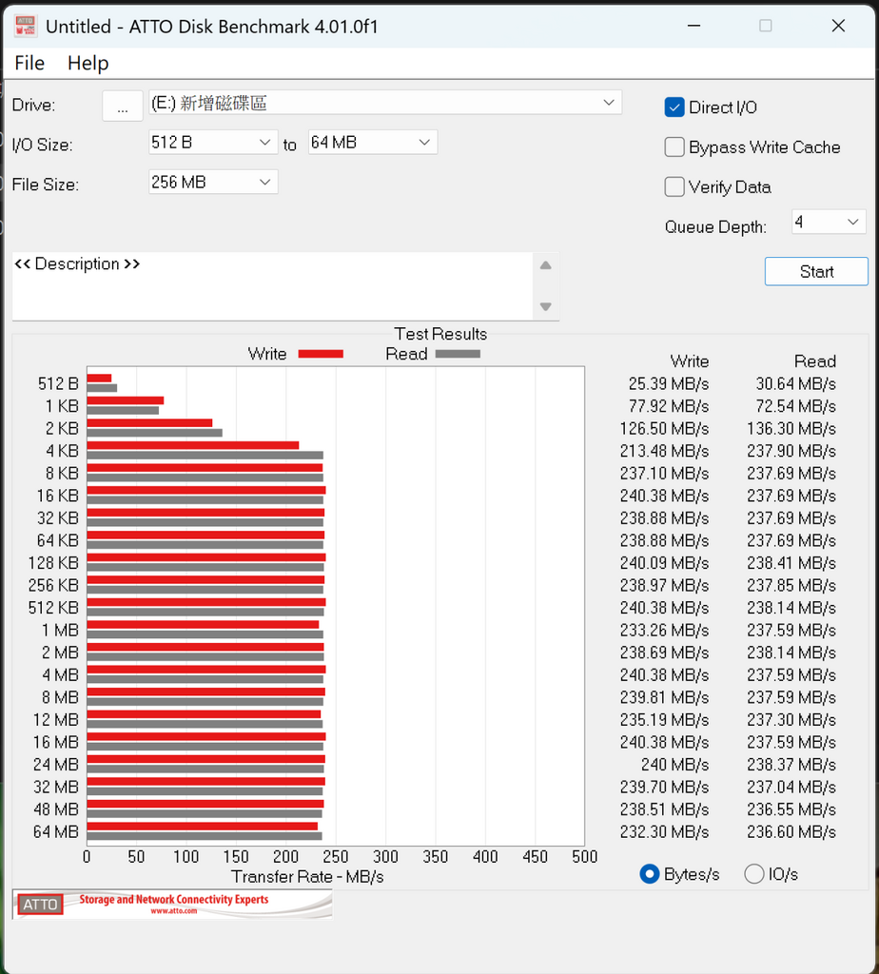Screen dimensions: 879x974
Task: Open the Help menu
Action: point(88,64)
